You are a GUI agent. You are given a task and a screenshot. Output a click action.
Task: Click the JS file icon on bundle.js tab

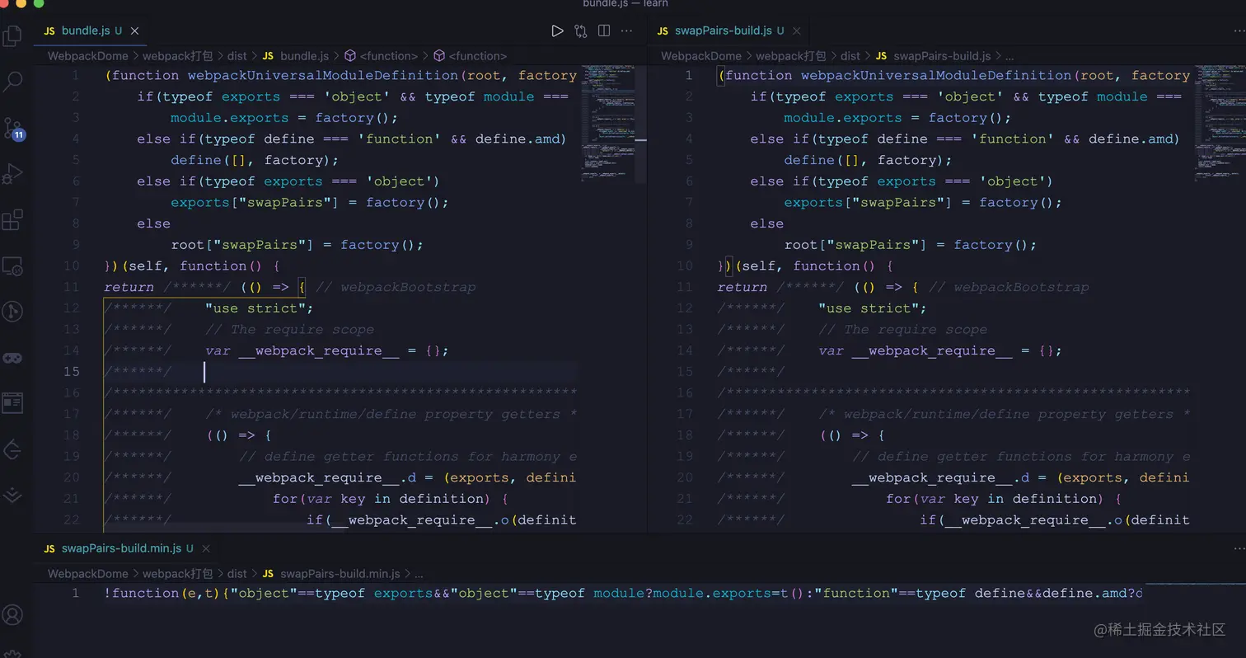pyautogui.click(x=49, y=31)
